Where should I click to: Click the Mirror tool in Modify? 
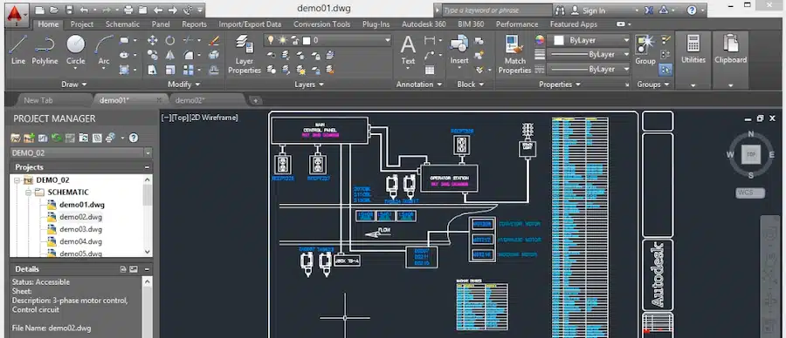pos(170,55)
